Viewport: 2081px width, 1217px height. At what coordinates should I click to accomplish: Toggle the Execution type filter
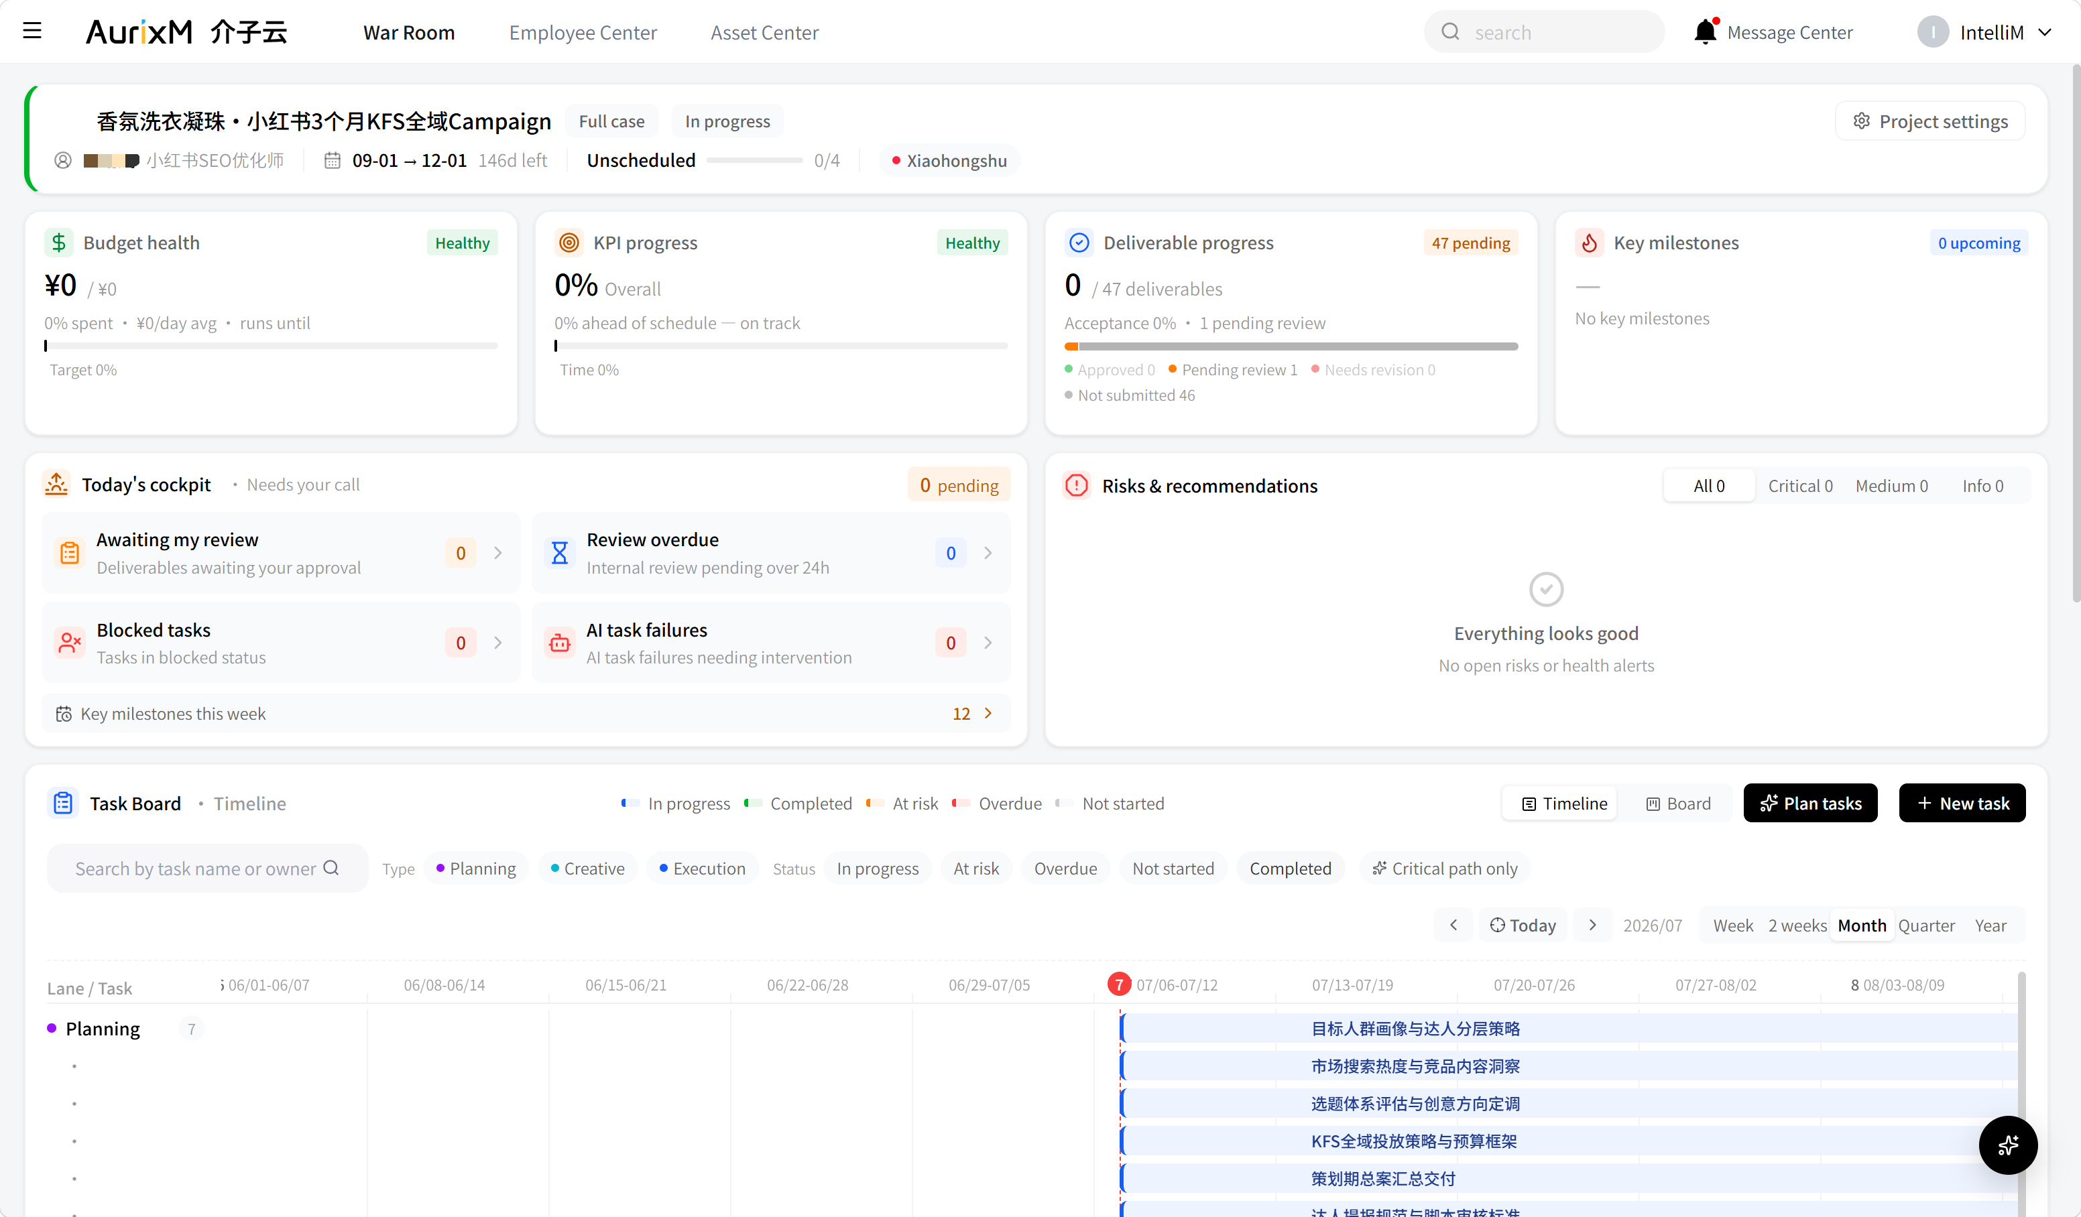(703, 869)
